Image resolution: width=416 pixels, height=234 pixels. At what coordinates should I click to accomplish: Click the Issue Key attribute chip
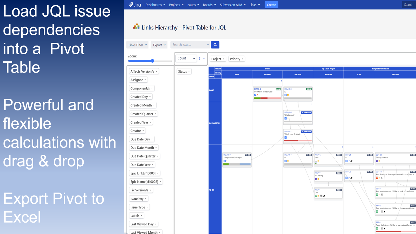pyautogui.click(x=139, y=199)
